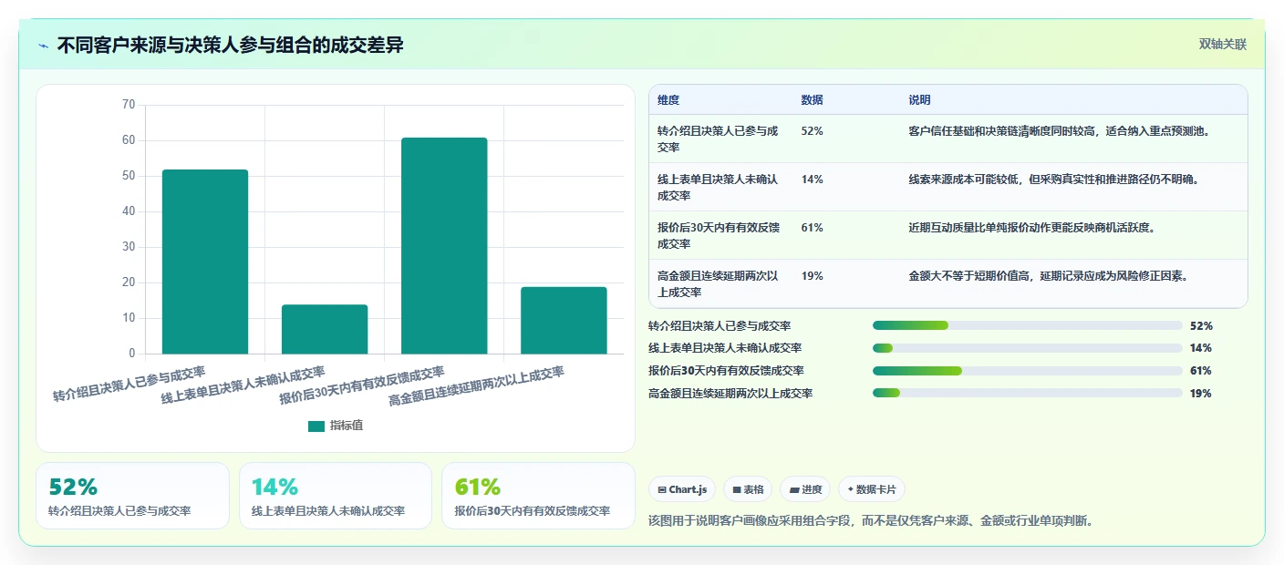This screenshot has height=565, width=1284.
Task: Click progress label 转介绍且决策人已参与成交率
Action: 720,325
